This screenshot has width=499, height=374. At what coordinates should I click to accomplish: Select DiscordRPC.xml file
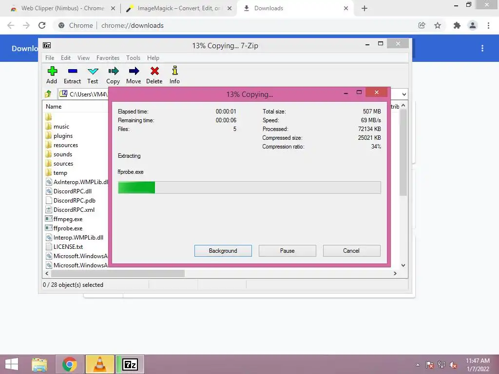click(x=74, y=209)
